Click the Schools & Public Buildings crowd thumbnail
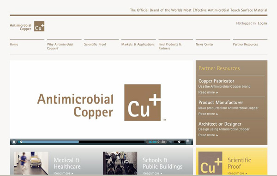Screen dimensions: 277x176 pyautogui.click(x=120, y=163)
